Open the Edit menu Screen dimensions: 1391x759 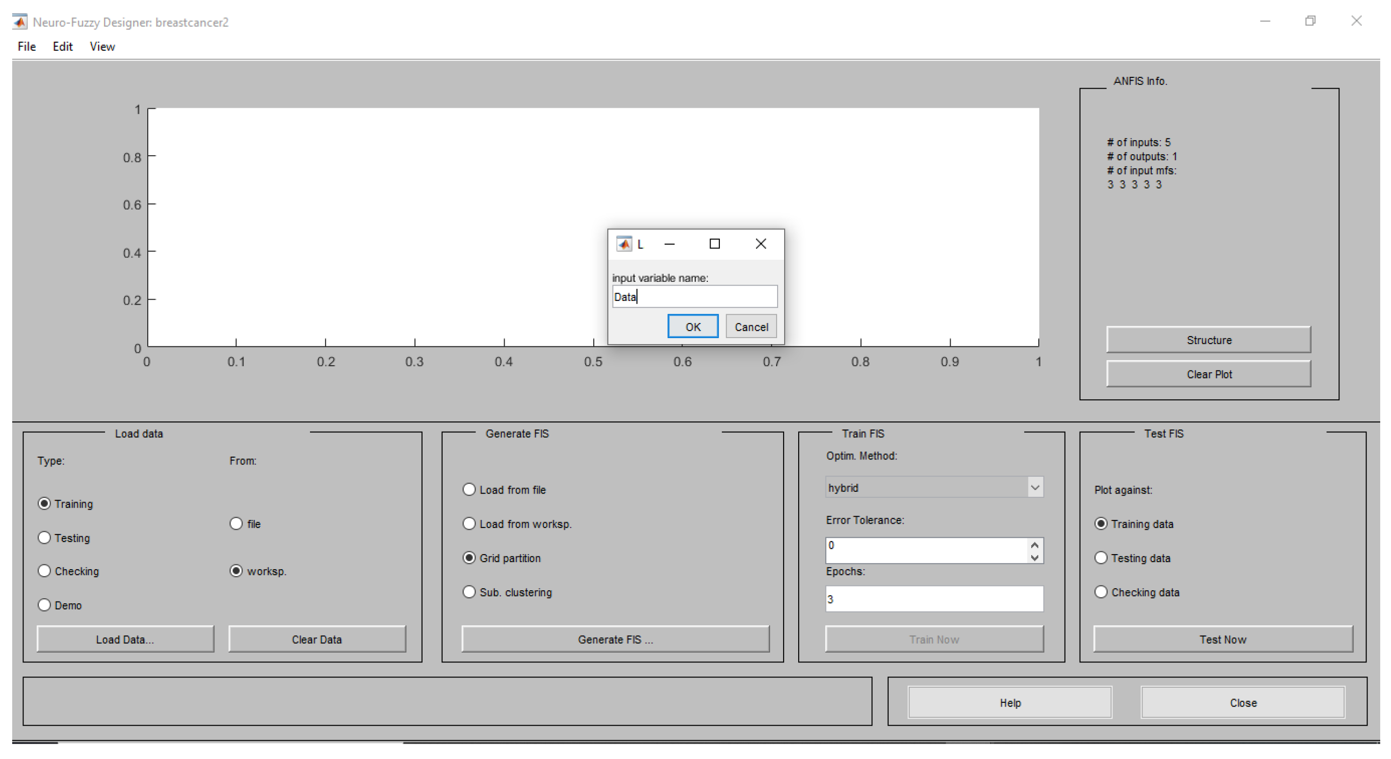point(63,46)
